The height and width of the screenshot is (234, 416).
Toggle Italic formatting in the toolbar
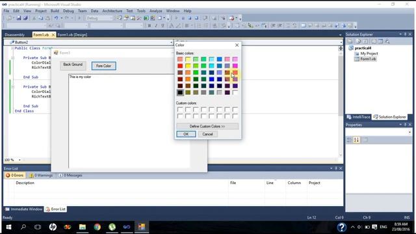pos(156,26)
